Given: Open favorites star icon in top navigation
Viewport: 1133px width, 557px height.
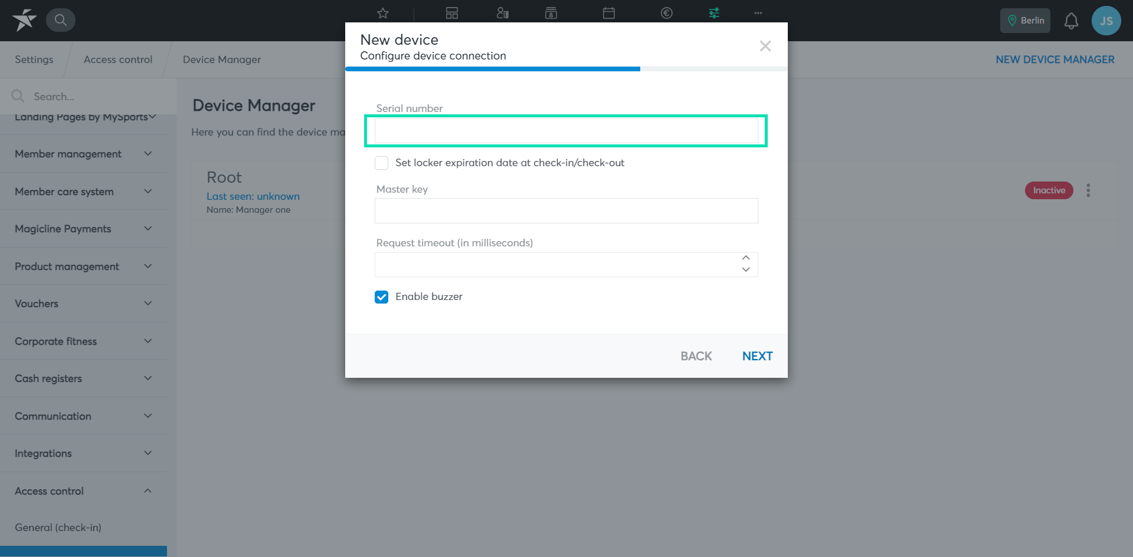Looking at the screenshot, I should [383, 13].
